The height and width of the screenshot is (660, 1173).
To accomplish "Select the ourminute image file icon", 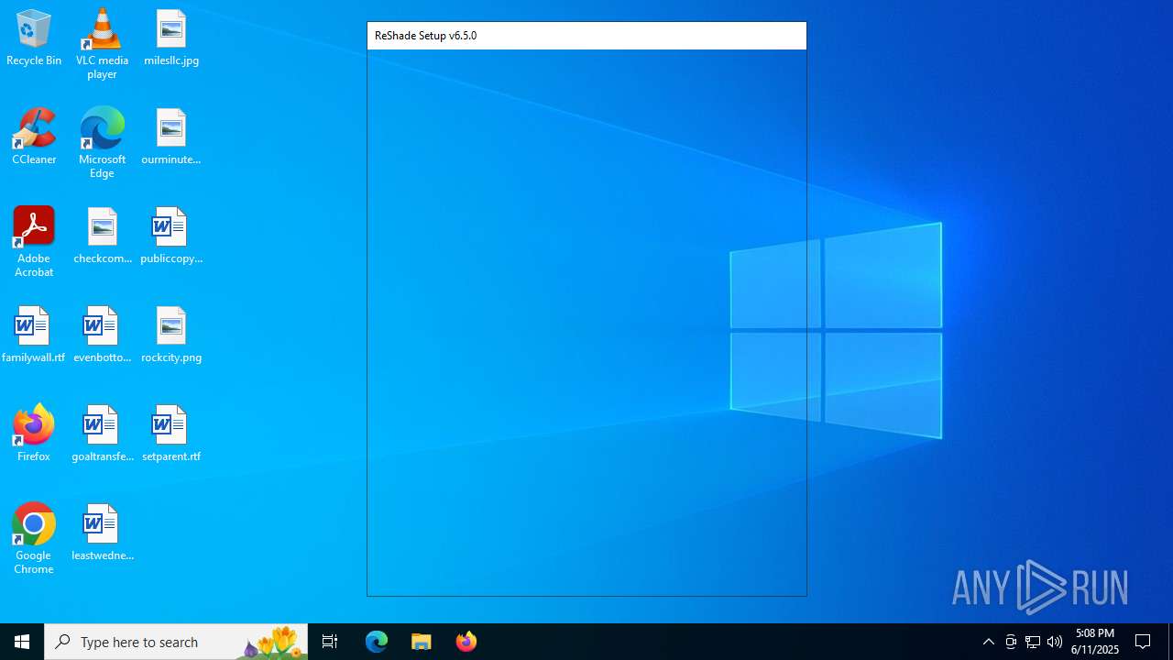I will point(171,137).
